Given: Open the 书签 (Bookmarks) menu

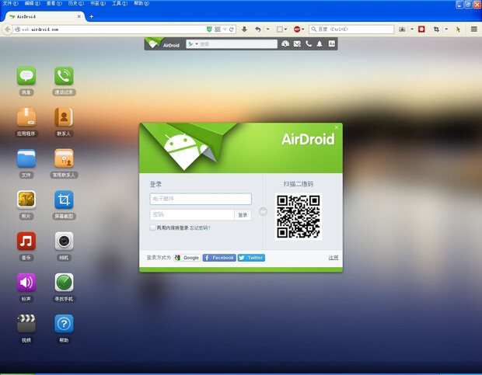Looking at the screenshot, I should 95,4.
